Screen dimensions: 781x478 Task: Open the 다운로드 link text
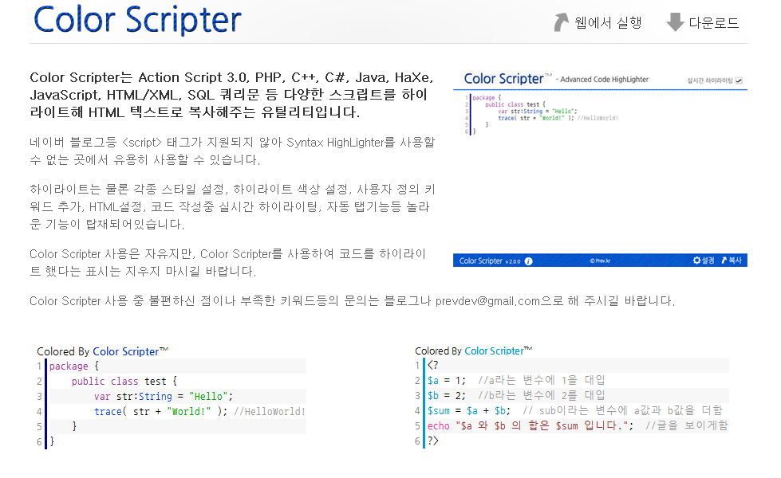714,23
